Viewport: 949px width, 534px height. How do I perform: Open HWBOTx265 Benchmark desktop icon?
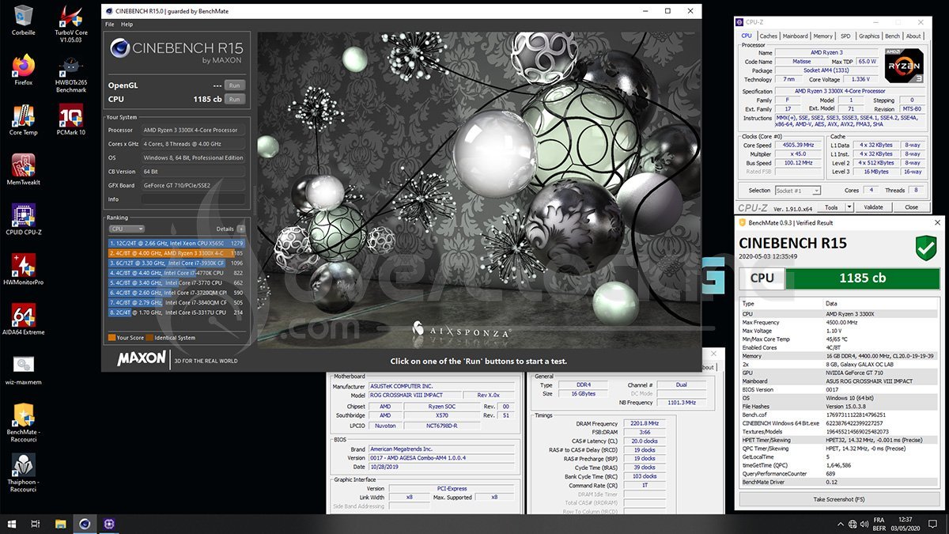click(71, 74)
